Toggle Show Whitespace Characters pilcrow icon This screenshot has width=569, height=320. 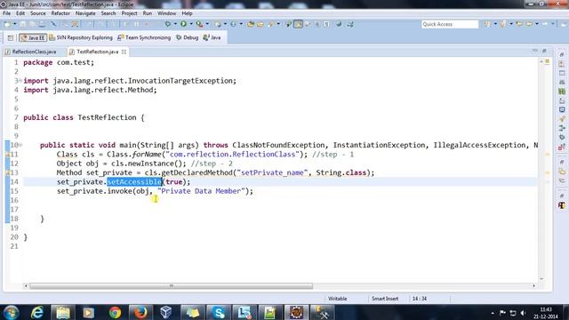tap(326, 24)
